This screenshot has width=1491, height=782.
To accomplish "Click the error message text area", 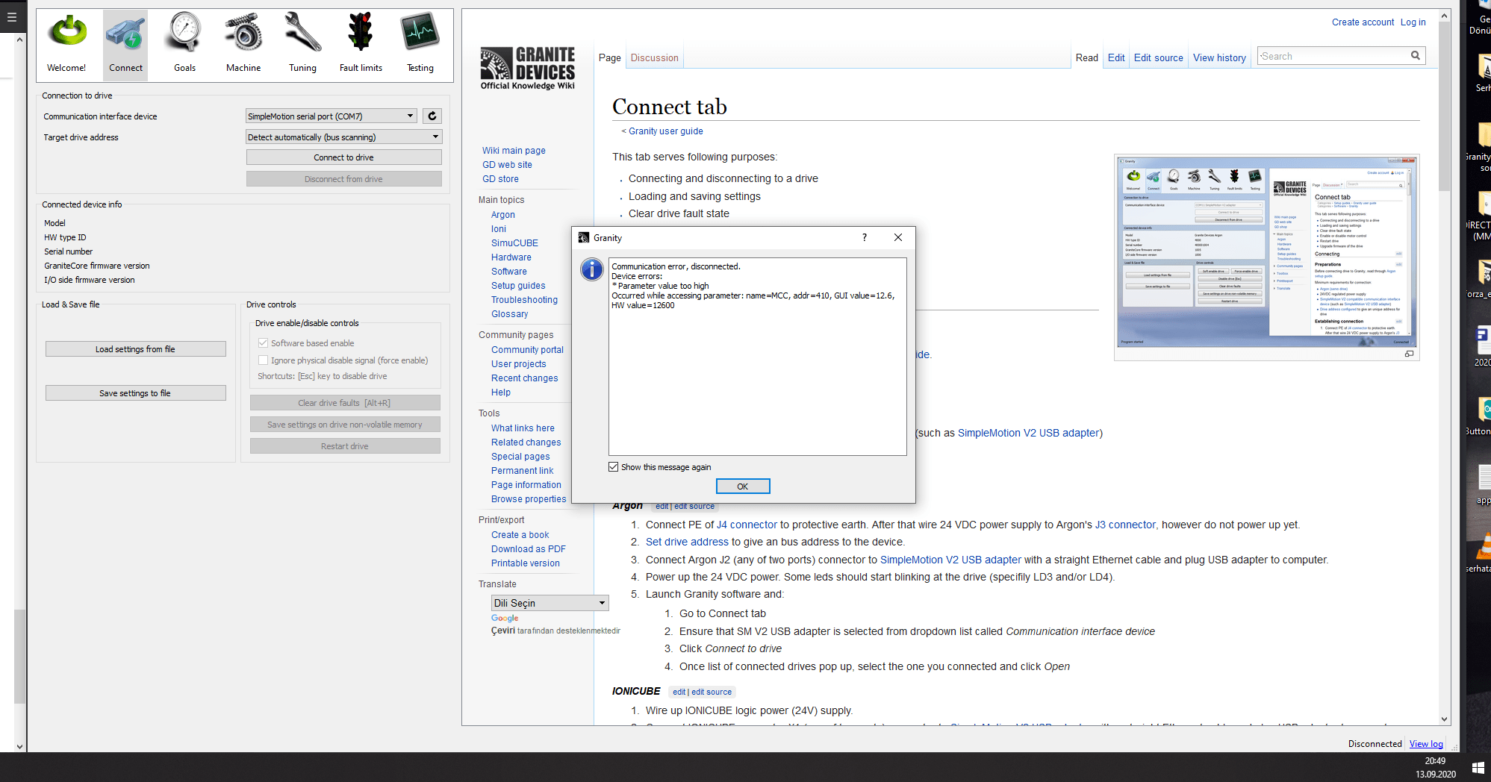I will coord(757,357).
